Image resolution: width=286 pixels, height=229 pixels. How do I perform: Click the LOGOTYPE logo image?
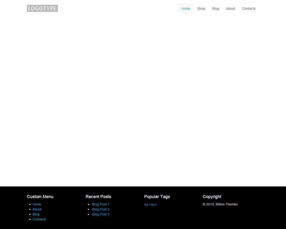point(42,8)
